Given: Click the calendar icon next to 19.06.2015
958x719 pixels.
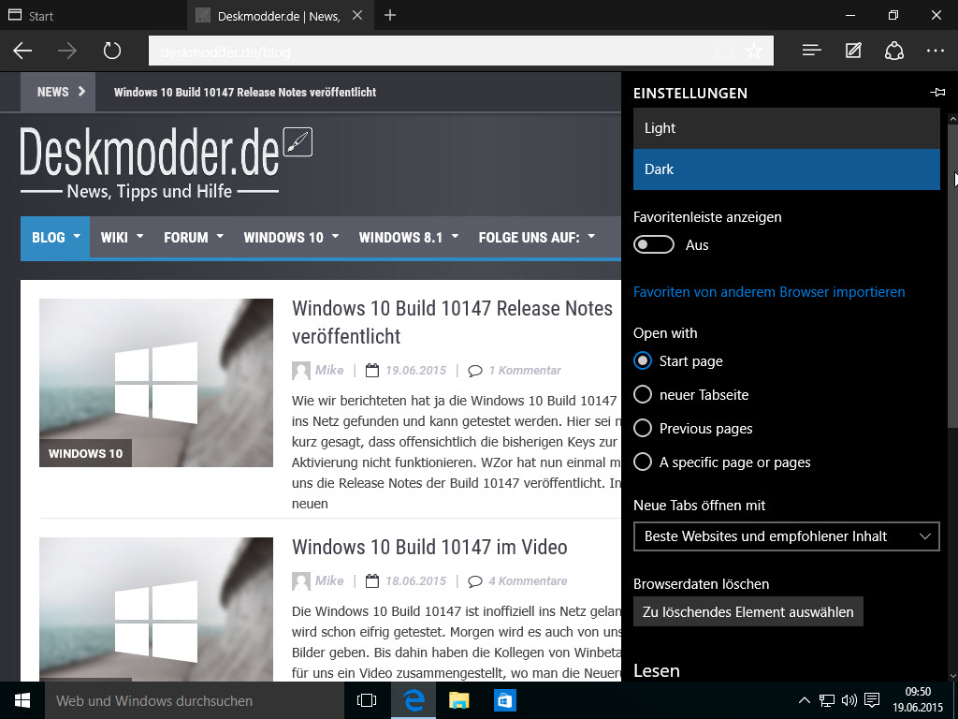Looking at the screenshot, I should [372, 370].
